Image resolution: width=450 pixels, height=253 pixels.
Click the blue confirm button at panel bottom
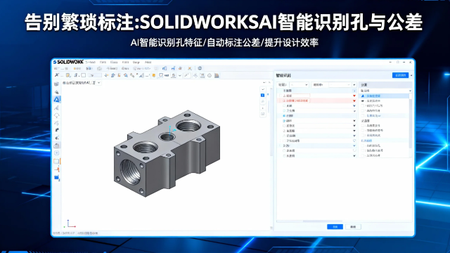pos(335,226)
